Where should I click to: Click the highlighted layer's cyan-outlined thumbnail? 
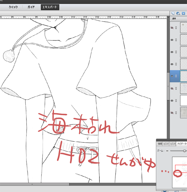pos(184,76)
